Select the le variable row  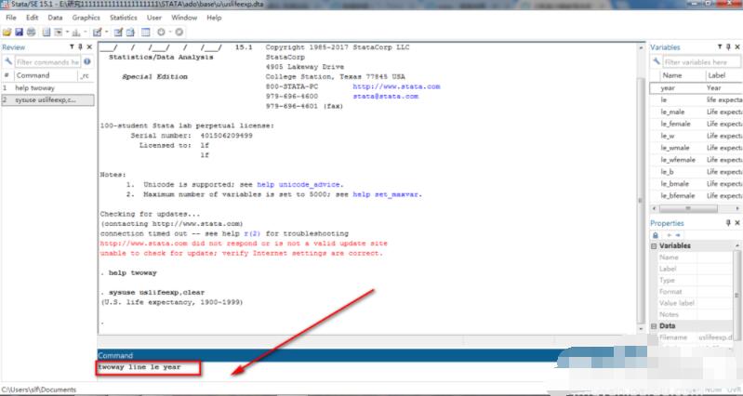[x=696, y=100]
